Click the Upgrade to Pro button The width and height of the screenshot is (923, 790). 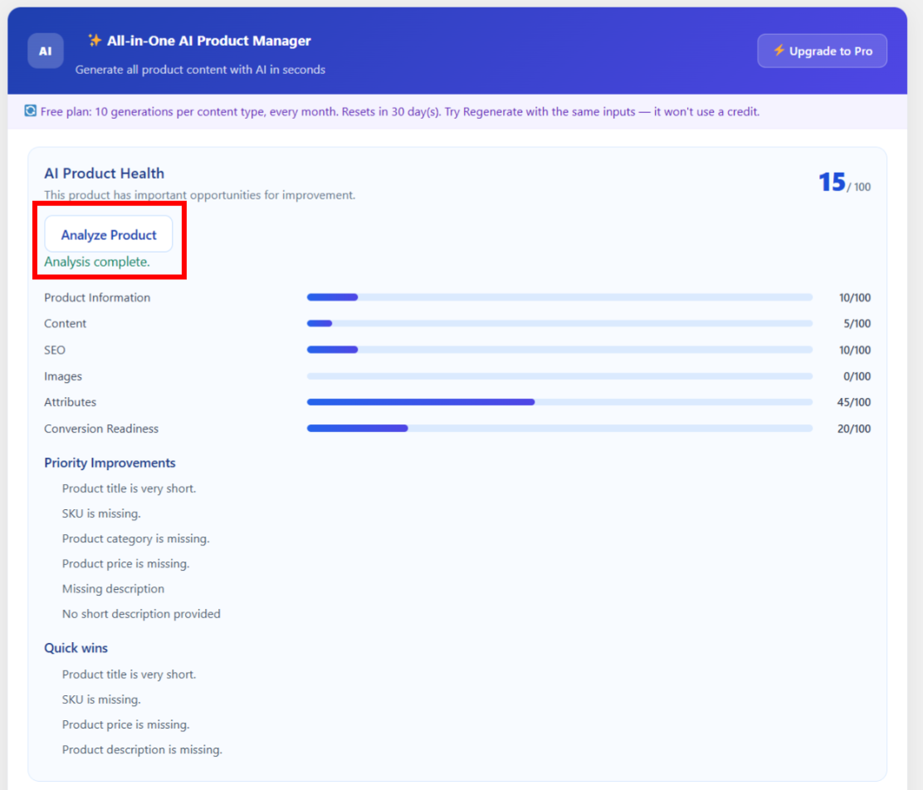coord(822,51)
